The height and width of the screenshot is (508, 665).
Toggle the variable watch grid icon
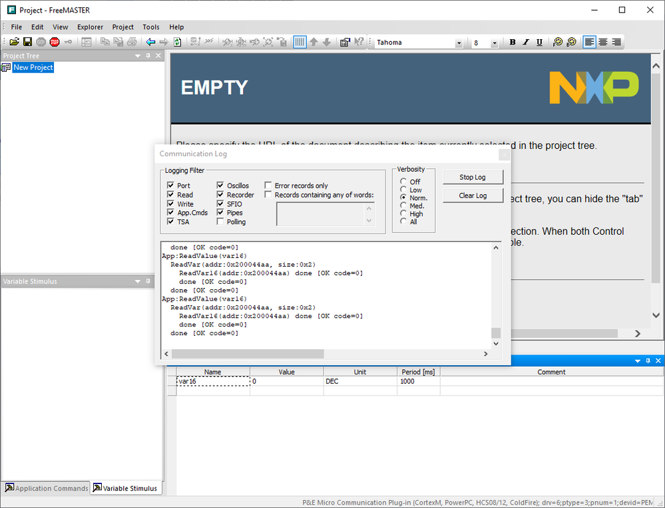point(300,42)
